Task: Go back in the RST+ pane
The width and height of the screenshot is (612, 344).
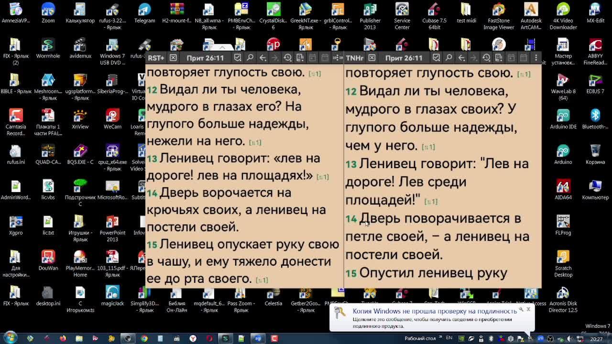Action: click(x=262, y=58)
